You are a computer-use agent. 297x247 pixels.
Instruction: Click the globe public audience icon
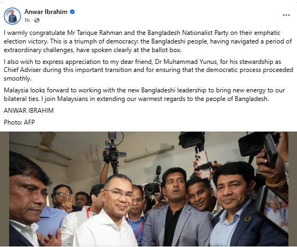37,20
